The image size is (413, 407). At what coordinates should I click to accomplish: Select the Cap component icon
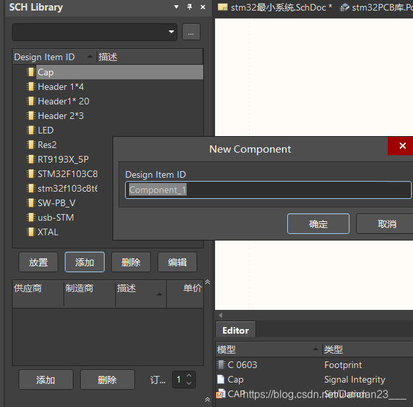[x=31, y=72]
